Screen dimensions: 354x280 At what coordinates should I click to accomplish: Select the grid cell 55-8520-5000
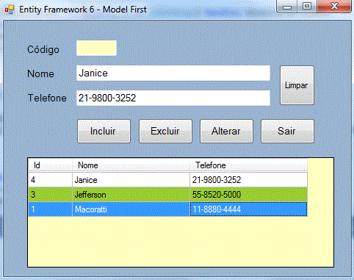(x=248, y=195)
